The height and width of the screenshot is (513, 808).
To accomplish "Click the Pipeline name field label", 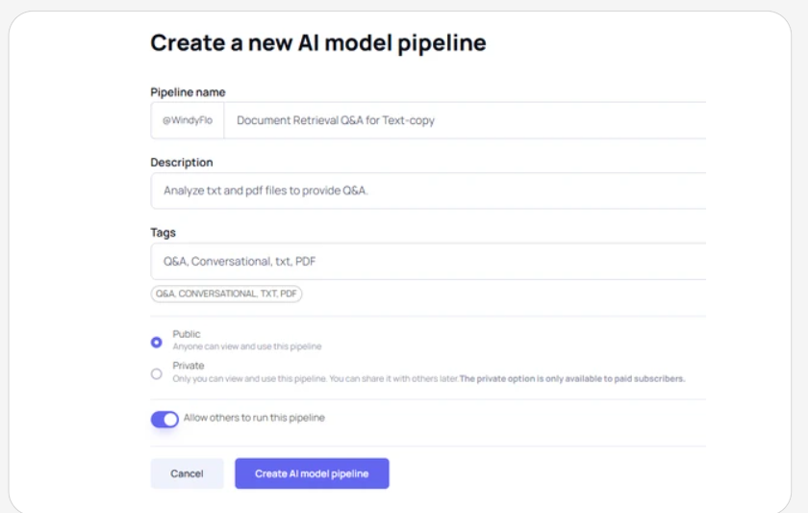I will click(x=188, y=92).
